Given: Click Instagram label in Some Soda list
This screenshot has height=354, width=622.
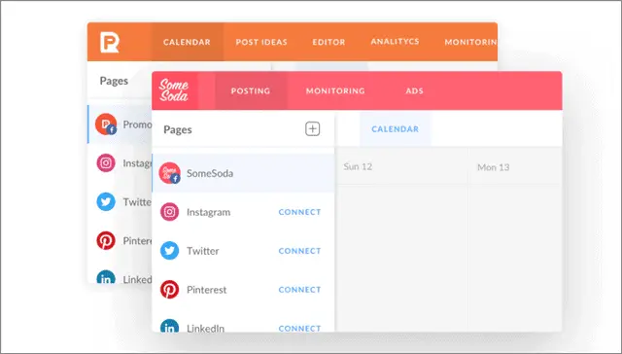Looking at the screenshot, I should [x=208, y=212].
